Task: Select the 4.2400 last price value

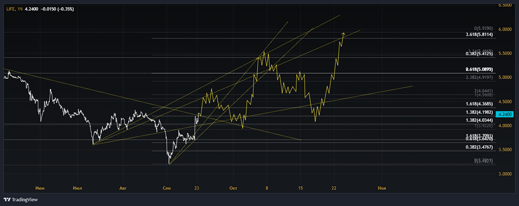Action: click(x=32, y=9)
